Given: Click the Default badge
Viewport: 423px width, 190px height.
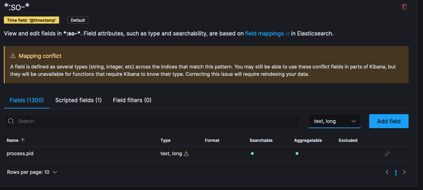Looking at the screenshot, I should click(x=78, y=20).
